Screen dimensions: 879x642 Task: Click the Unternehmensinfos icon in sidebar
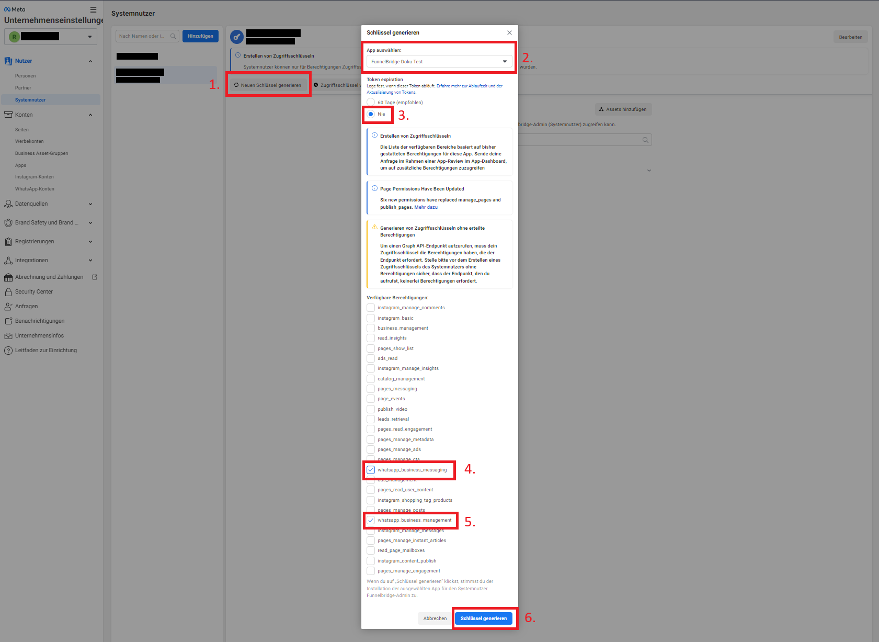pyautogui.click(x=8, y=336)
